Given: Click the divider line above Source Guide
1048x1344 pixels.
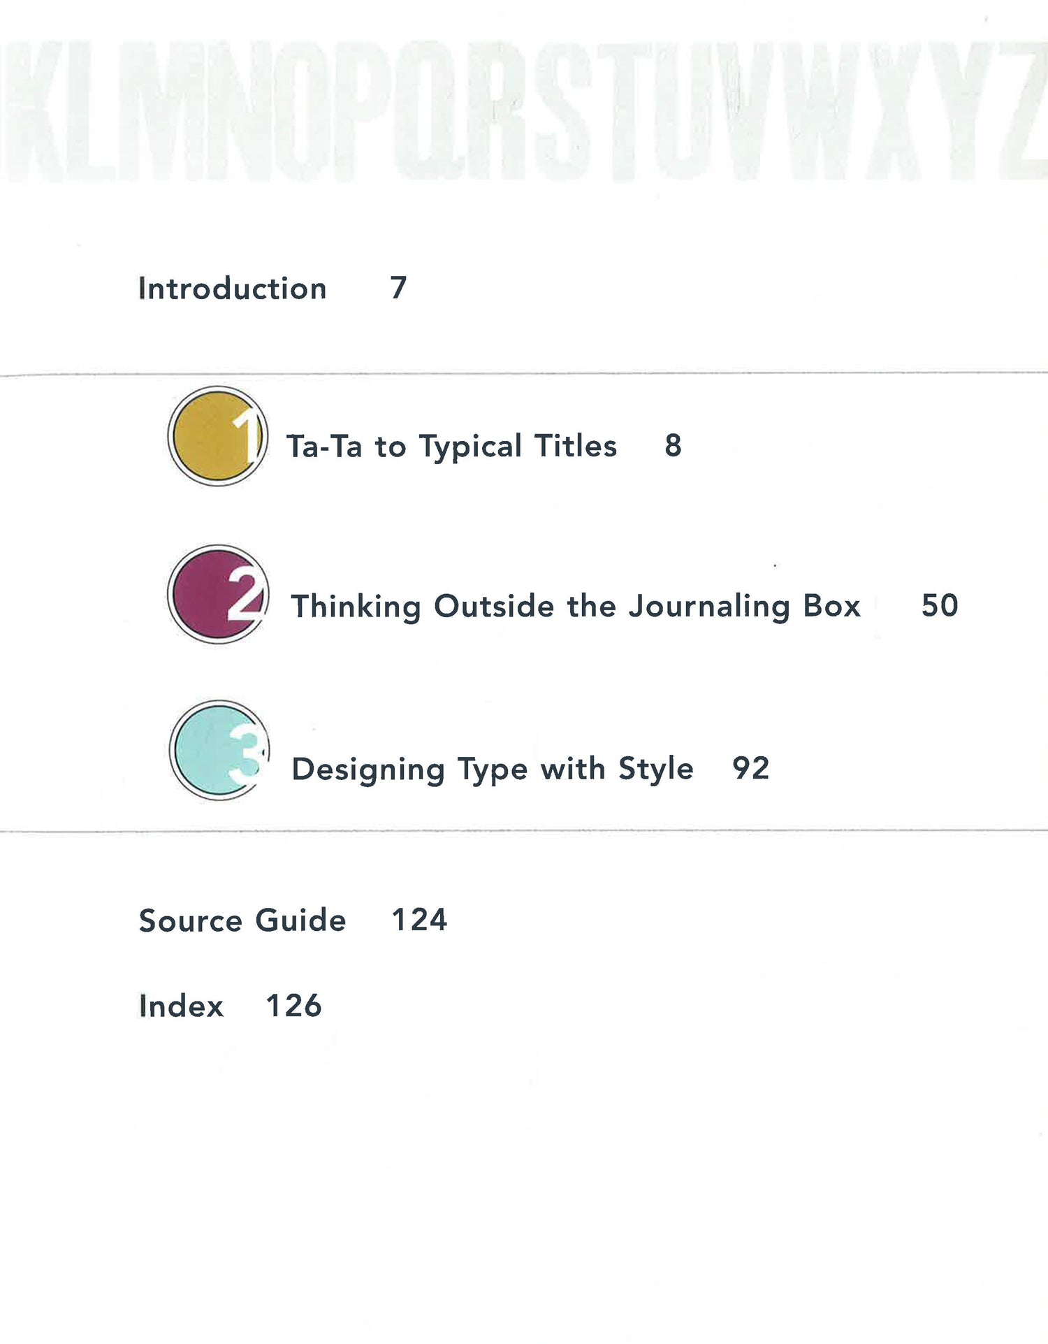Looking at the screenshot, I should click(524, 831).
